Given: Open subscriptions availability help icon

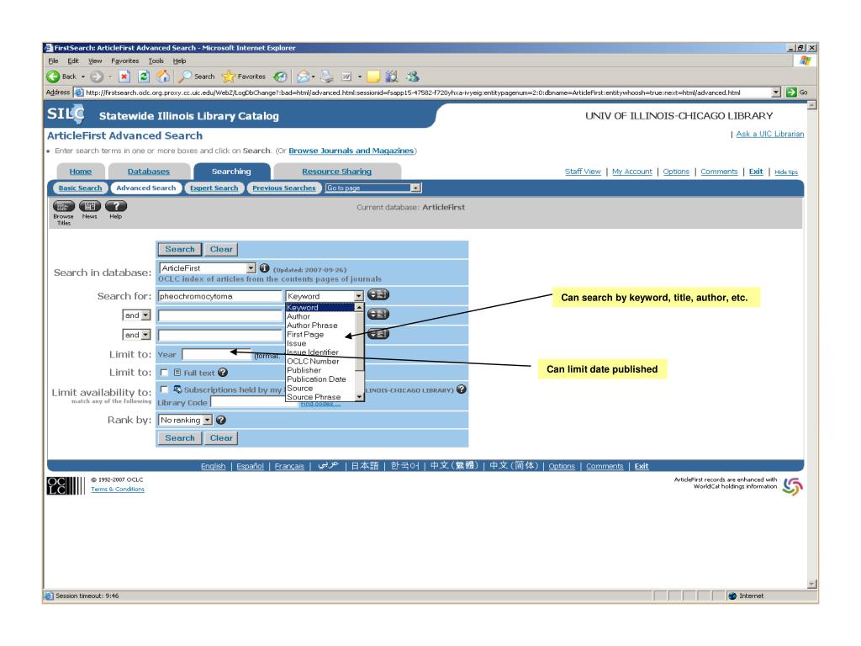Looking at the screenshot, I should point(462,389).
